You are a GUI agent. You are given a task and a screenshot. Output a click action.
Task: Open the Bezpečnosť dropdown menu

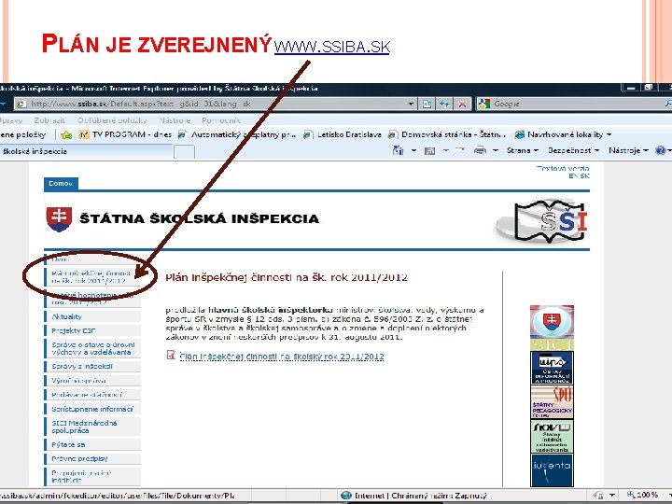(573, 150)
